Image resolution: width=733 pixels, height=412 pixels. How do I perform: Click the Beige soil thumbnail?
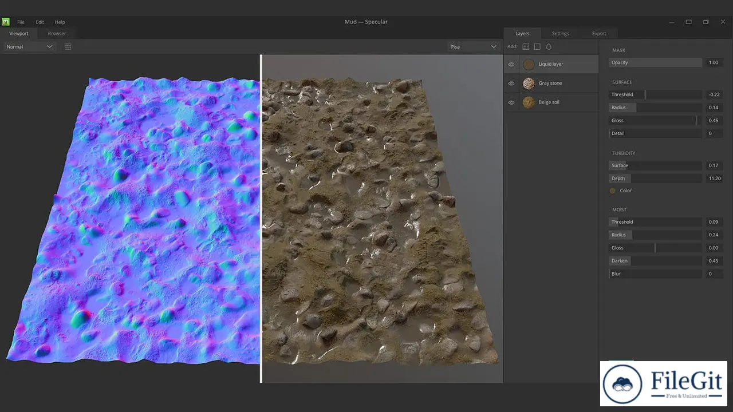529,102
